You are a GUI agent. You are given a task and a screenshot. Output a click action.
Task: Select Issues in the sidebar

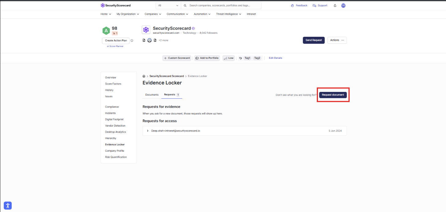109,96
